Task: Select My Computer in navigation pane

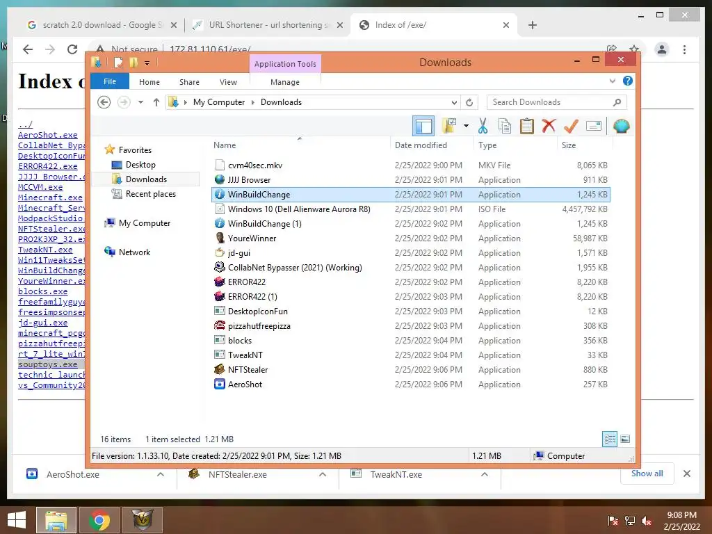Action: tap(145, 223)
